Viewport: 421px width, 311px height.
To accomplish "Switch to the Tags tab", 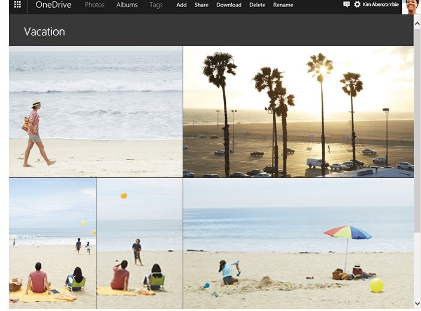I will (156, 5).
